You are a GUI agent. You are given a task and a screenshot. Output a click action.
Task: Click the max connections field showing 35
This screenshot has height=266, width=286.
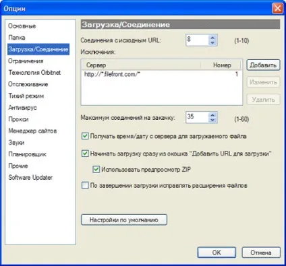[197, 117]
